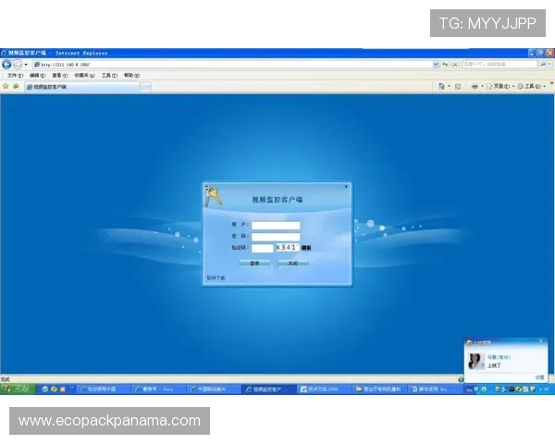
Task: Refresh the captcha via the 刷新 link
Action: tap(306, 248)
